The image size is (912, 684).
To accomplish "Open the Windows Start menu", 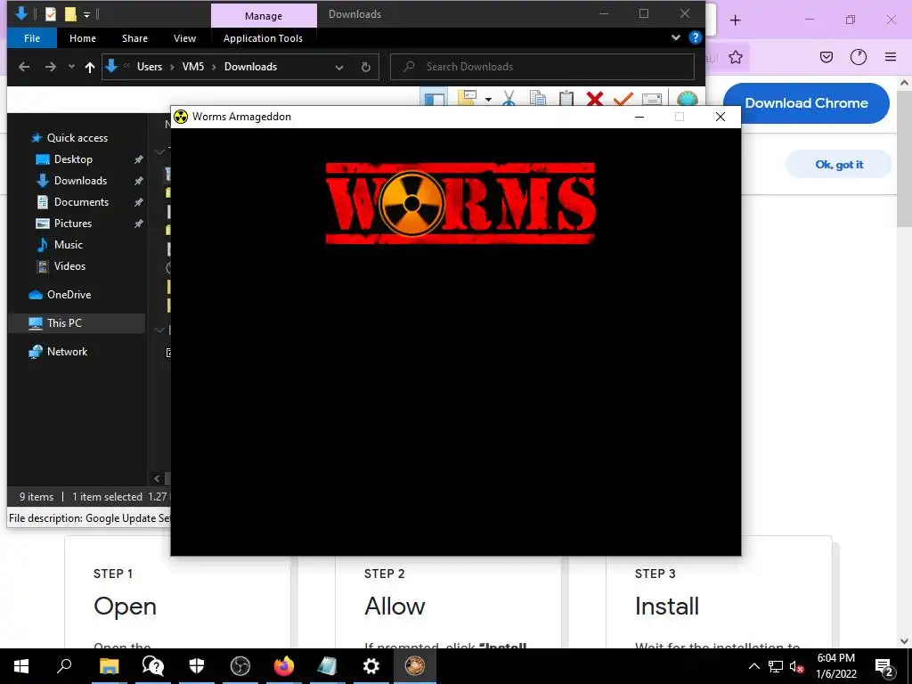I will coord(21,666).
